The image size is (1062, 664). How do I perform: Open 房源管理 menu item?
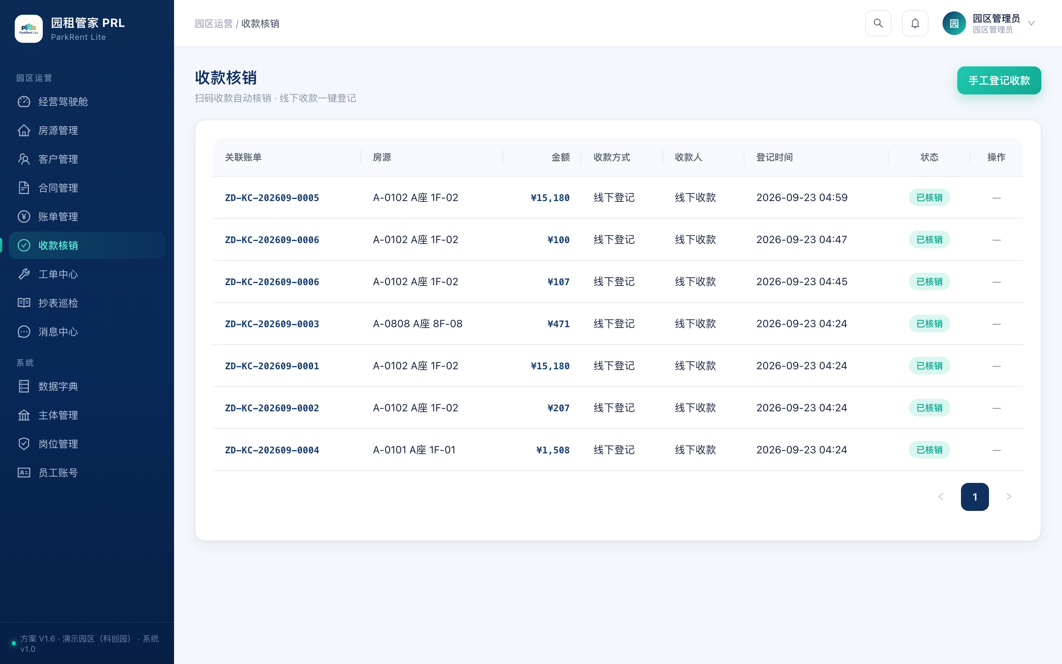click(x=87, y=131)
